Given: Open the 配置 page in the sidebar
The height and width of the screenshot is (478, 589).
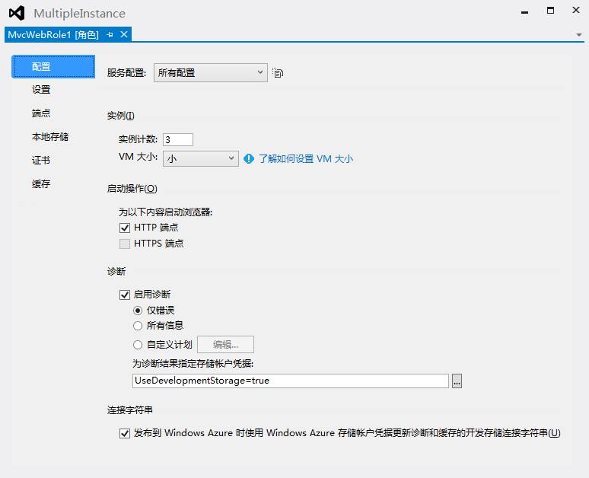Looking at the screenshot, I should coord(53,67).
